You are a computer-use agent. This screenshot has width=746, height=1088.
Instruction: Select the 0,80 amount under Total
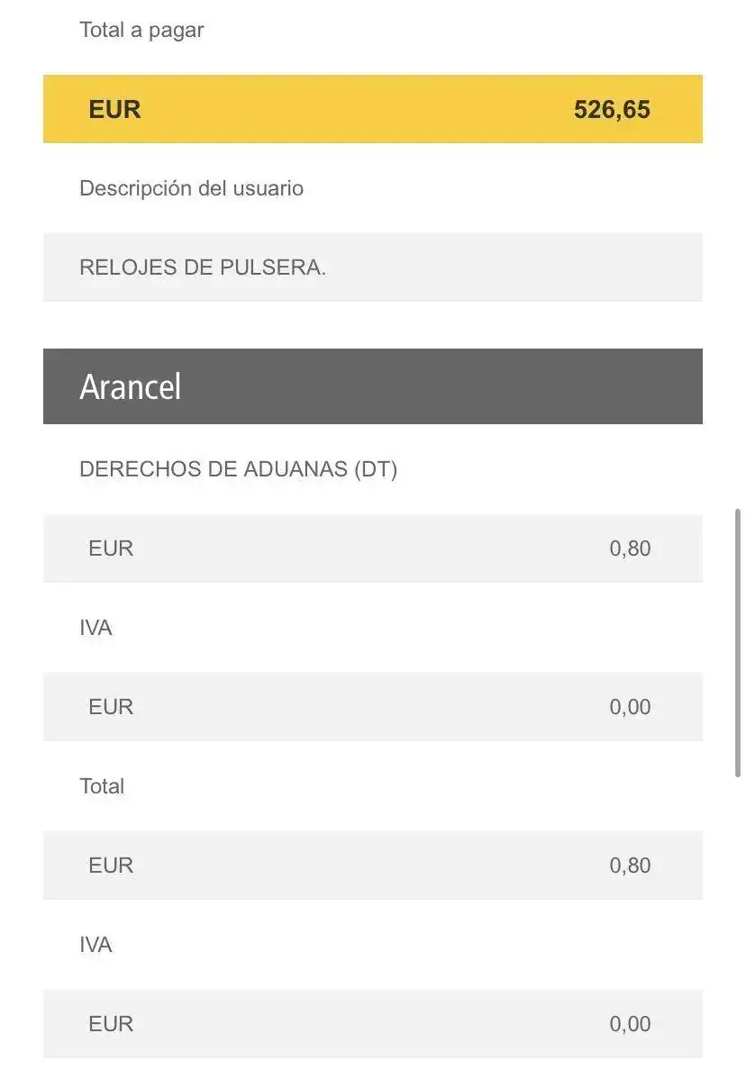pos(630,866)
